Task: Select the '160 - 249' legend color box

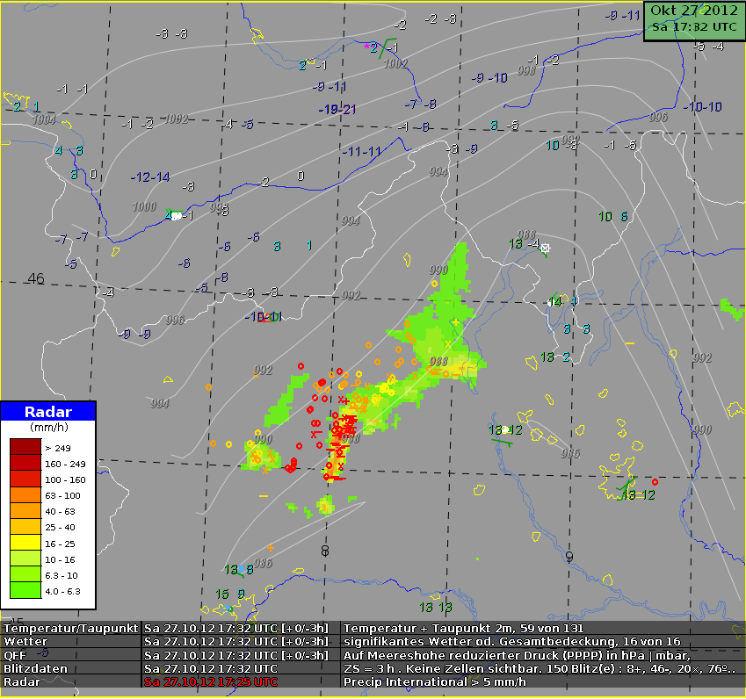Action: (24, 463)
